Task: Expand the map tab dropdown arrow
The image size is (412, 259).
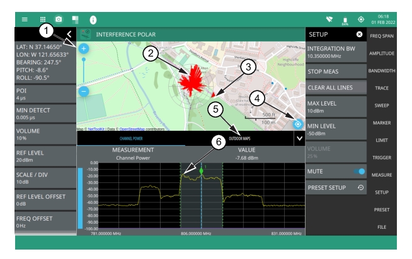Action: [x=299, y=138]
